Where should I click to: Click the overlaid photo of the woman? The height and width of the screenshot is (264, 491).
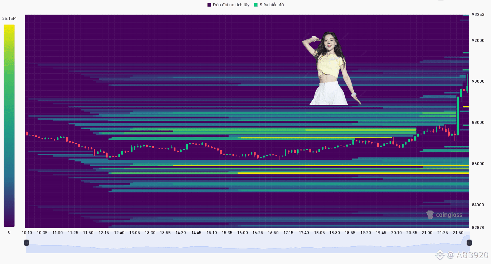(x=330, y=69)
